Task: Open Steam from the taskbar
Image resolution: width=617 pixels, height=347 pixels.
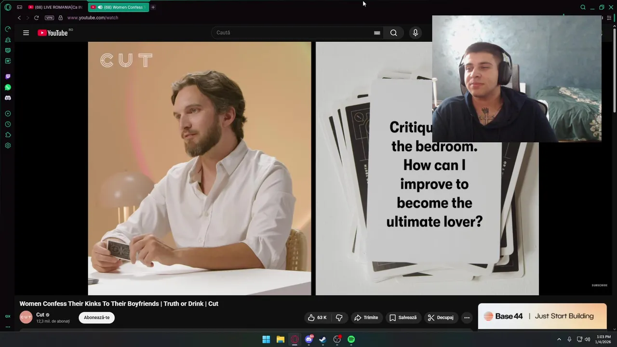Action: 322,339
